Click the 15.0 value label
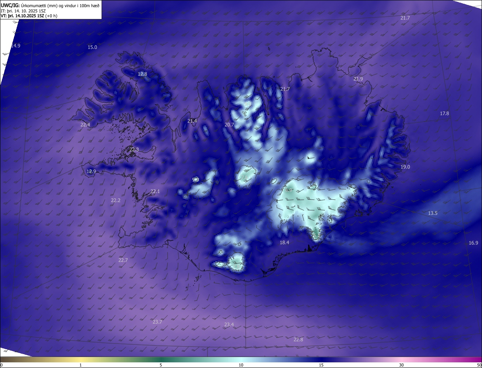This screenshot has height=368, width=482. point(92,47)
